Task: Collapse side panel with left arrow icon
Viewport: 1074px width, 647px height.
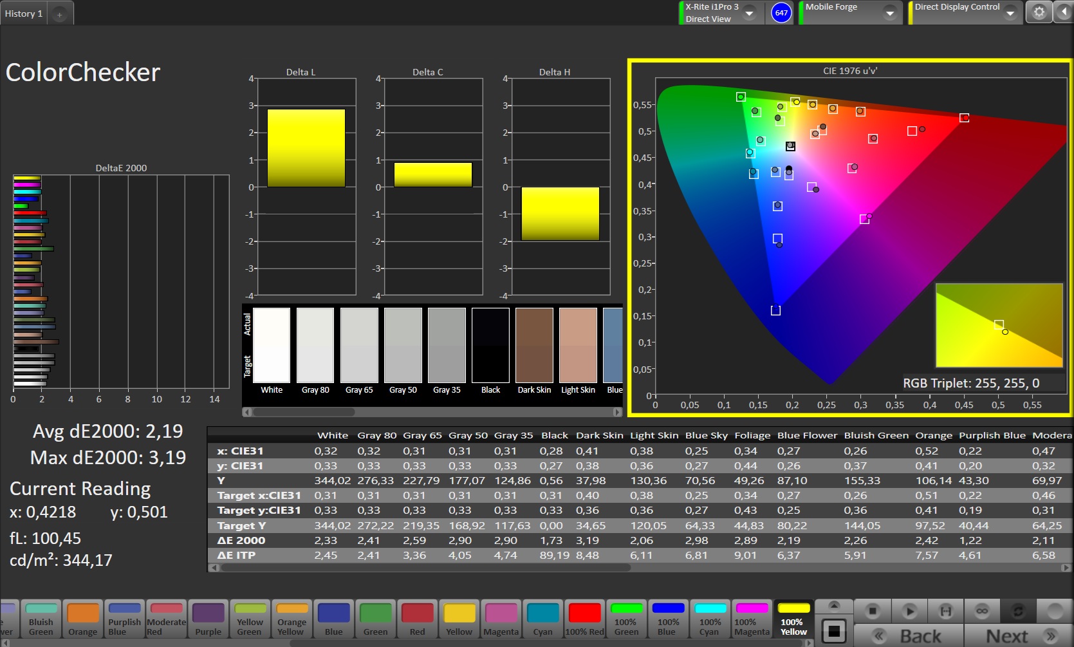Action: pyautogui.click(x=1063, y=12)
